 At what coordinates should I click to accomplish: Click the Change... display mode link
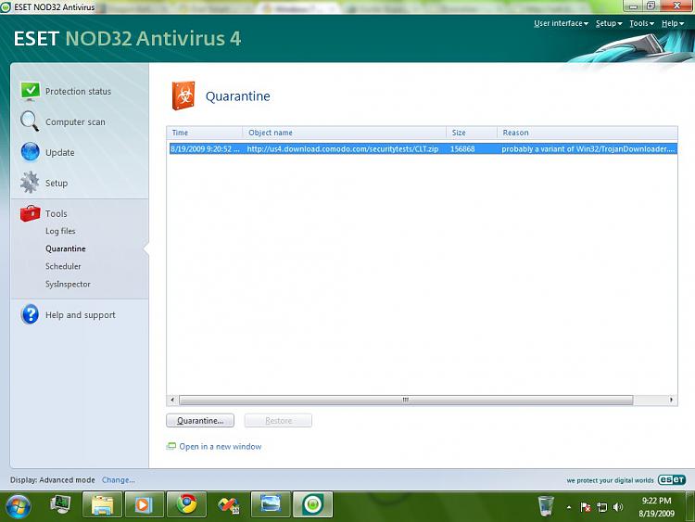(x=119, y=480)
